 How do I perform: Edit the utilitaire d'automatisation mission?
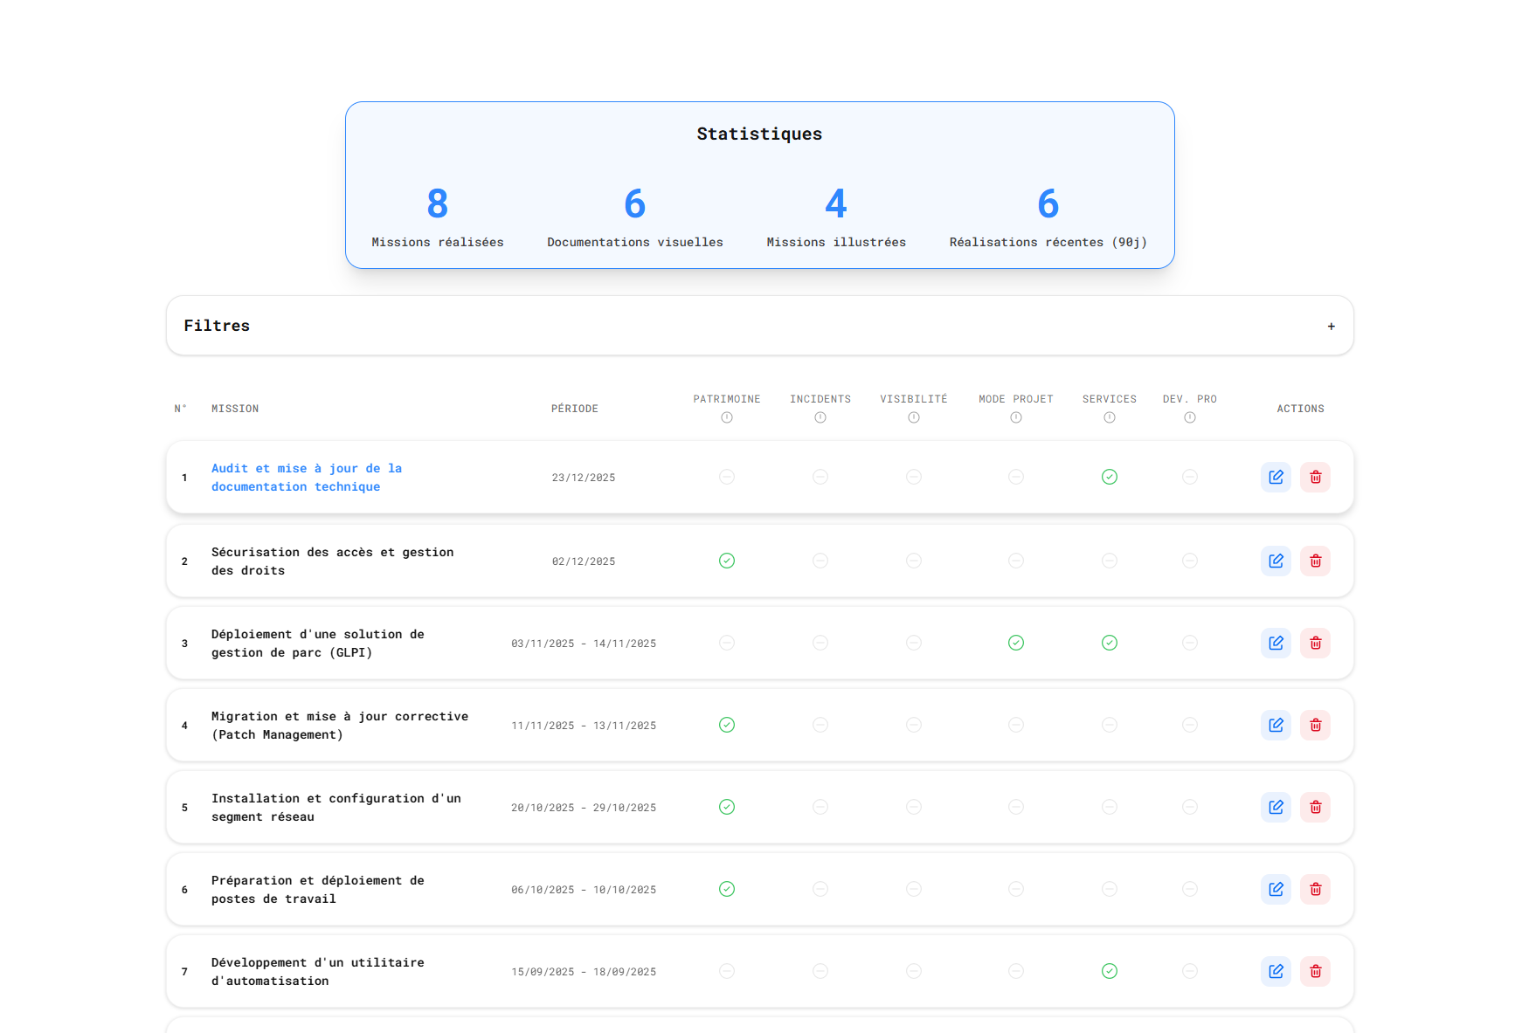tap(1276, 971)
